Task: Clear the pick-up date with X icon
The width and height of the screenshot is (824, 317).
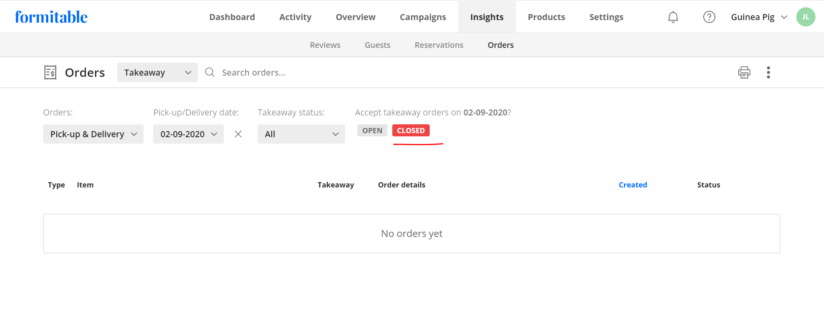Action: 238,134
